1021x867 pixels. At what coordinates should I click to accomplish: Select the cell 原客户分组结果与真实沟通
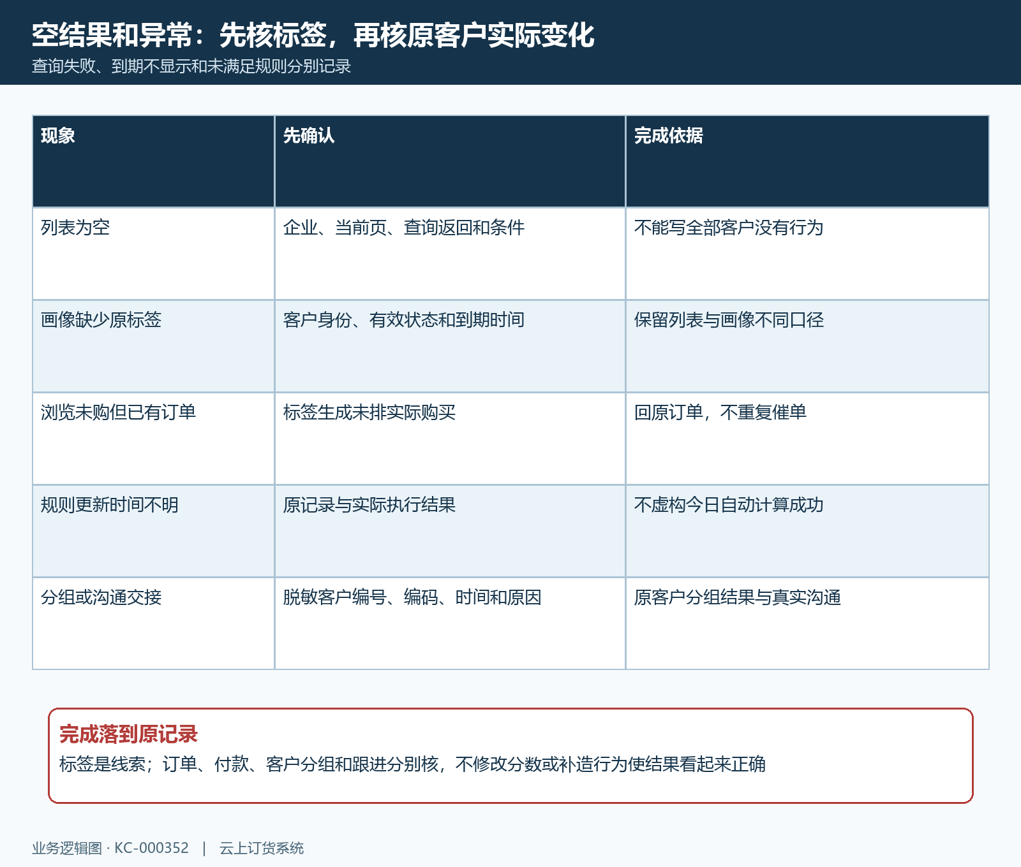click(807, 623)
